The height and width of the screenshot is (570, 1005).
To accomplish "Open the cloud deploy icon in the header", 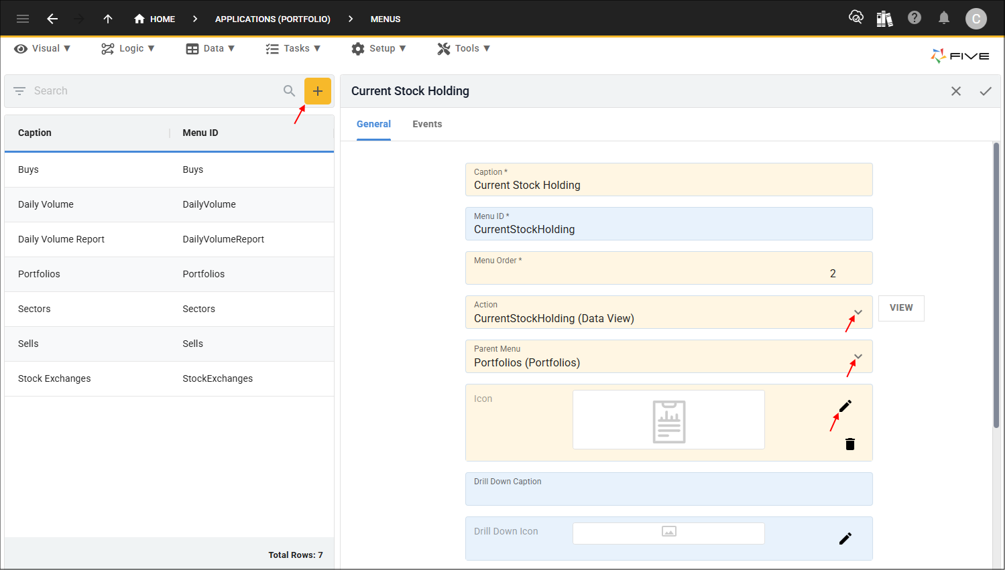I will 856,17.
